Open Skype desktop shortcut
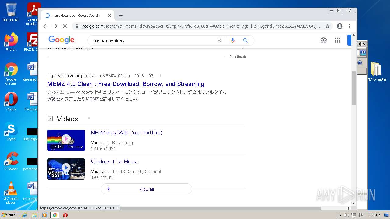This screenshot has height=219, width=390. [11, 131]
